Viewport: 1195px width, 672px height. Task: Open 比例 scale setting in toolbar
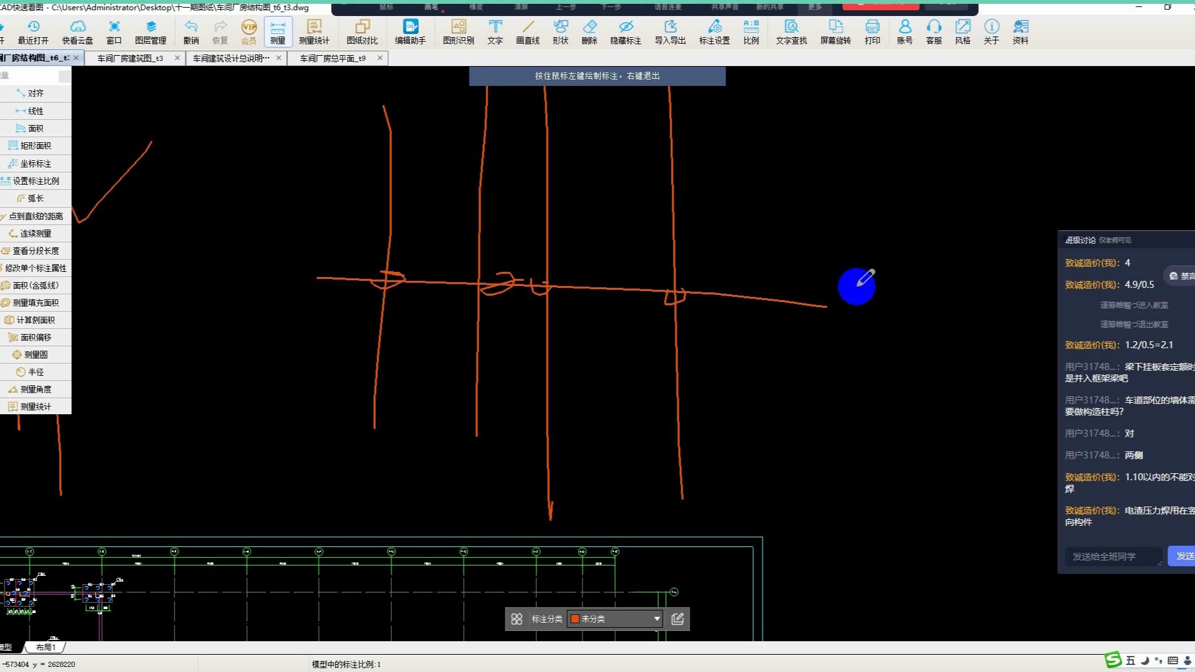pos(751,32)
